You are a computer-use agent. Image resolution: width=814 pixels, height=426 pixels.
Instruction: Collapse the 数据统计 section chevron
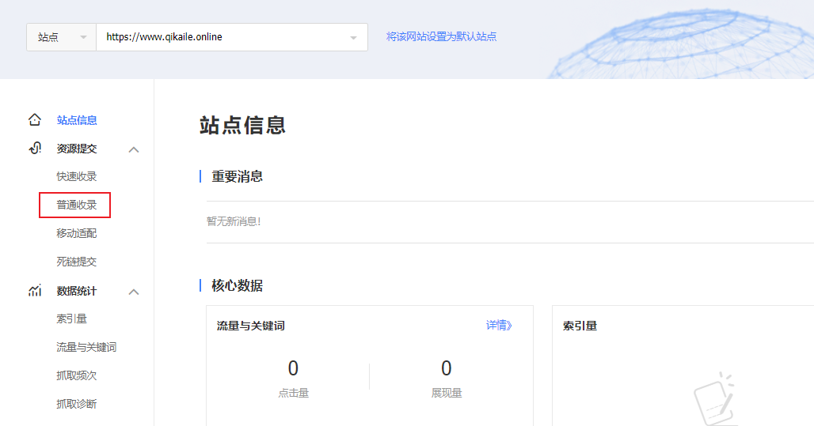point(134,292)
